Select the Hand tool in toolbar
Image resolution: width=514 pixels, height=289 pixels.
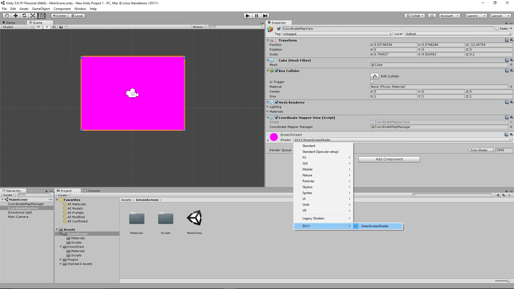(x=7, y=16)
